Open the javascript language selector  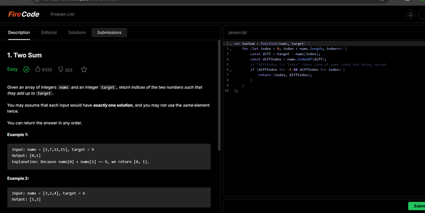[238, 33]
